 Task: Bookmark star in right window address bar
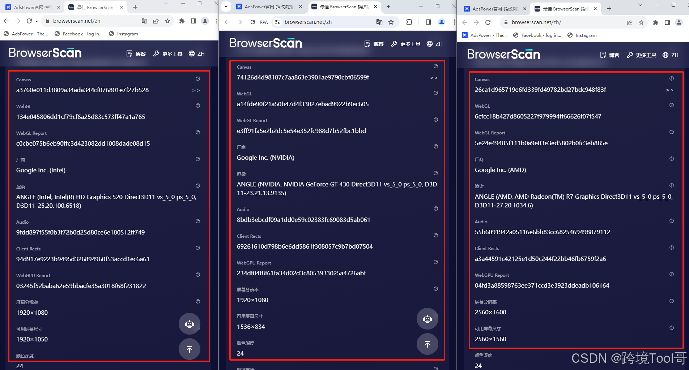(x=641, y=22)
